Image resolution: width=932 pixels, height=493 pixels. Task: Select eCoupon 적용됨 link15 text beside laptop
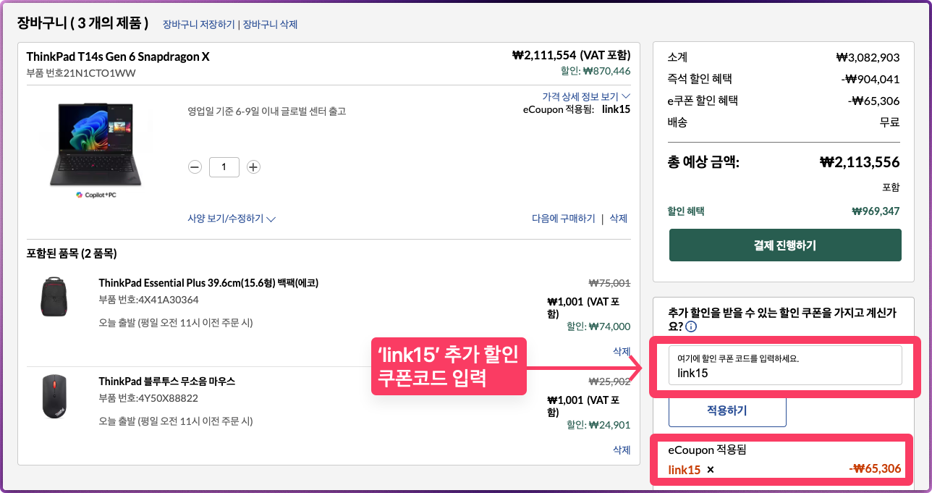click(576, 109)
